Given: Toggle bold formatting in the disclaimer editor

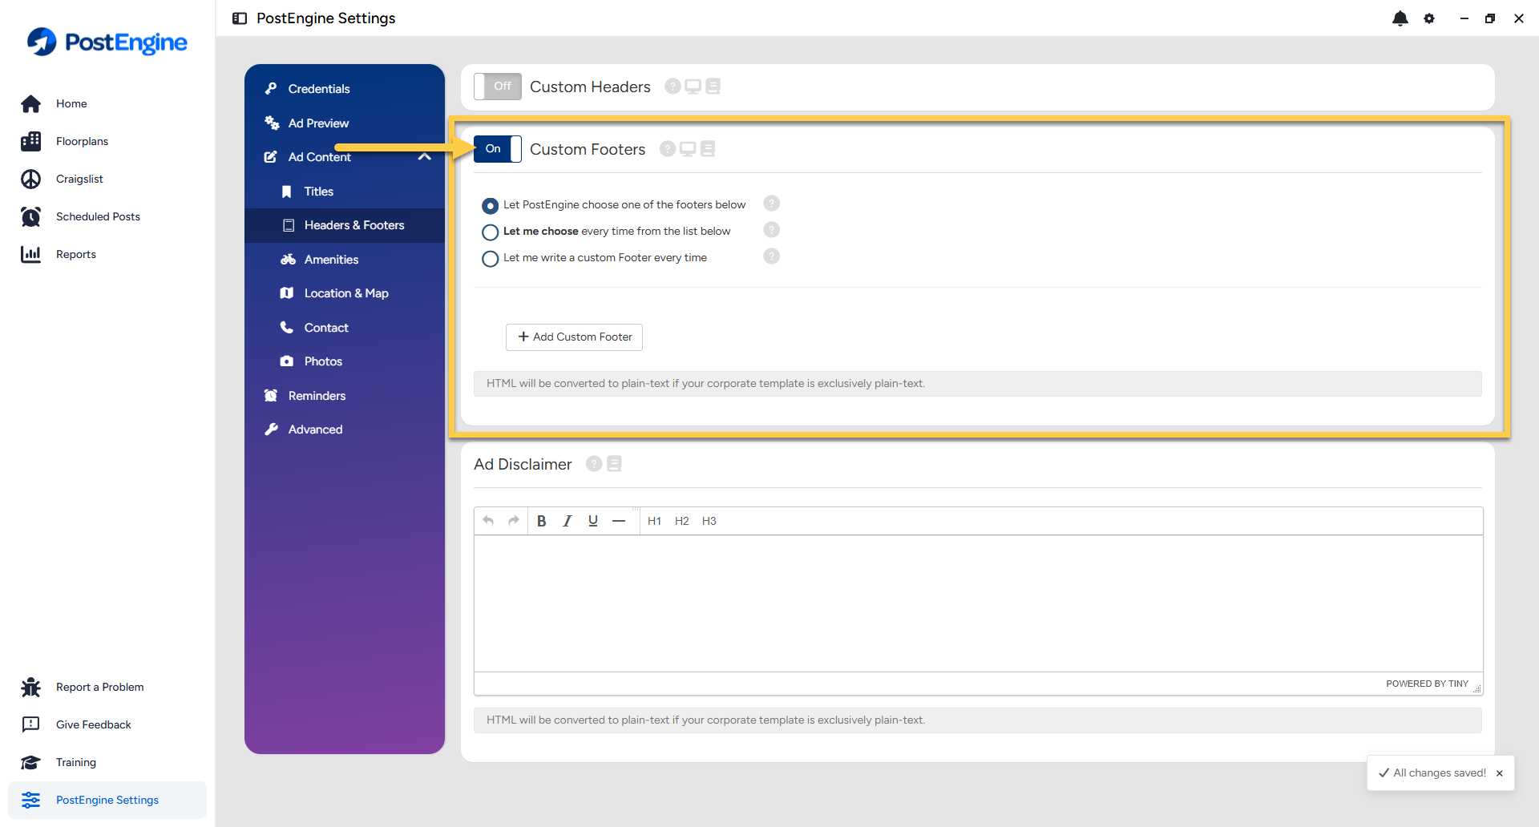Looking at the screenshot, I should [542, 521].
